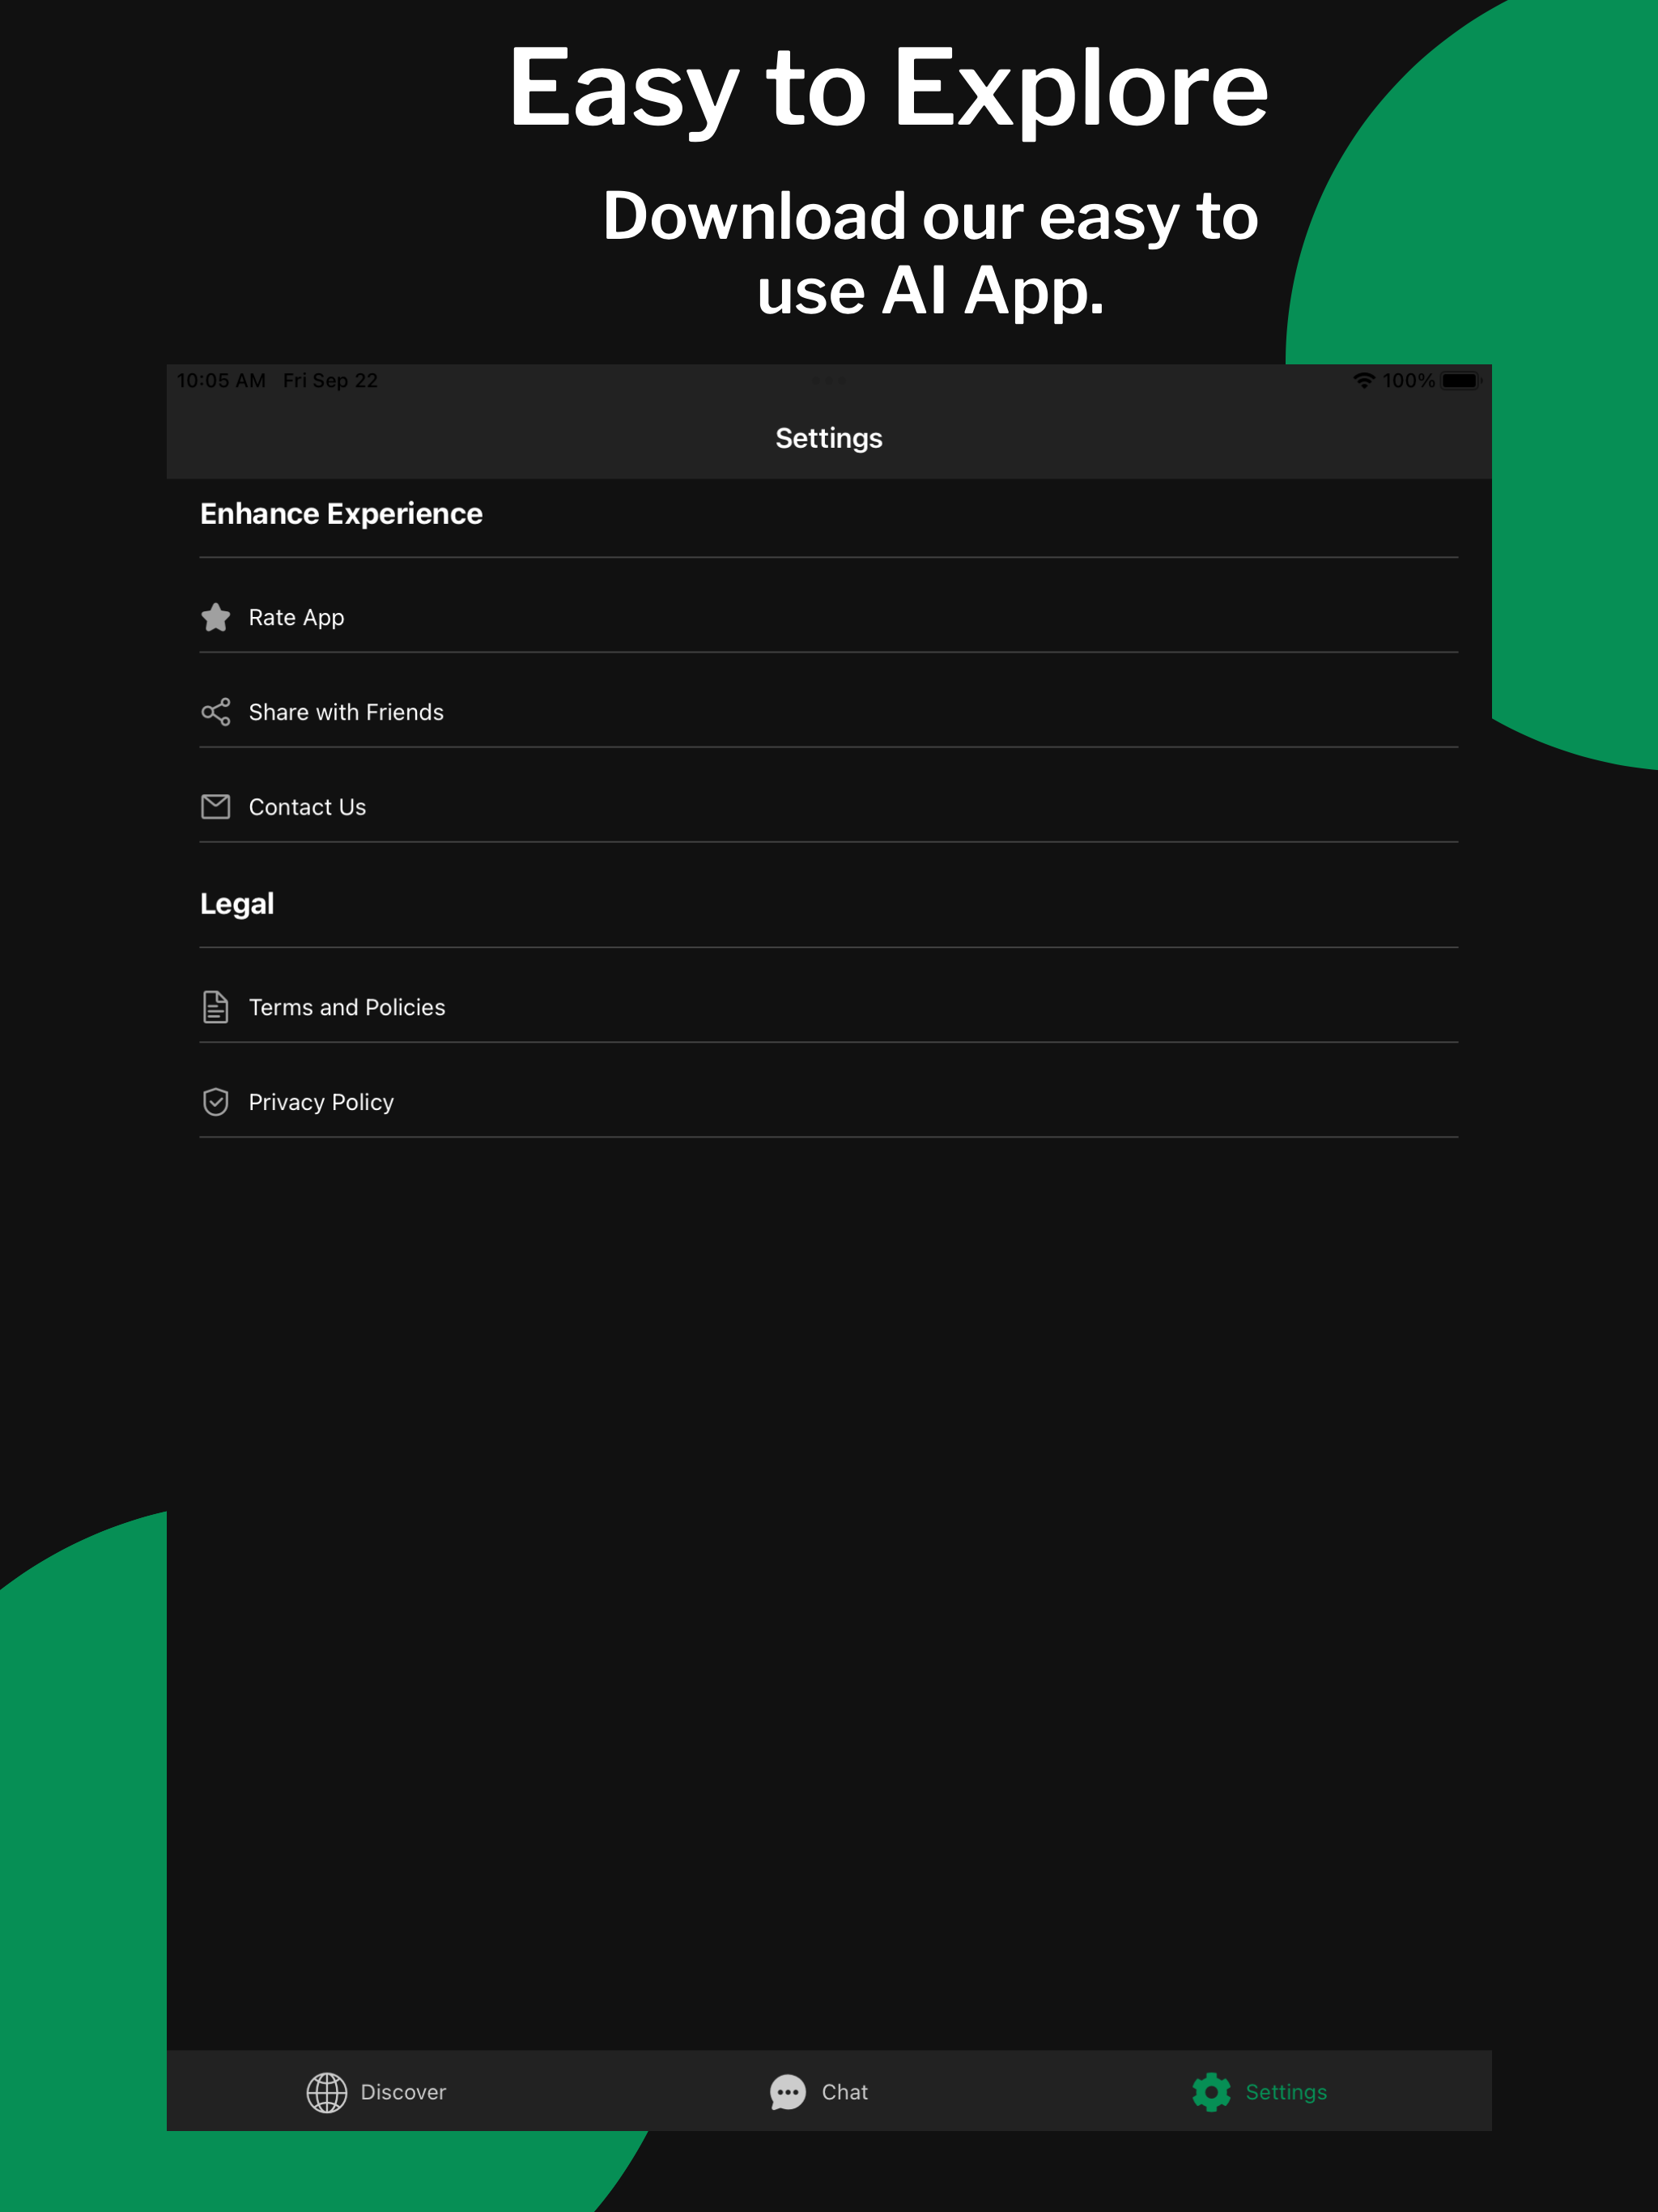Tap the envelope icon beside Contact Us
Image resolution: width=1658 pixels, height=2212 pixels.
(215, 806)
